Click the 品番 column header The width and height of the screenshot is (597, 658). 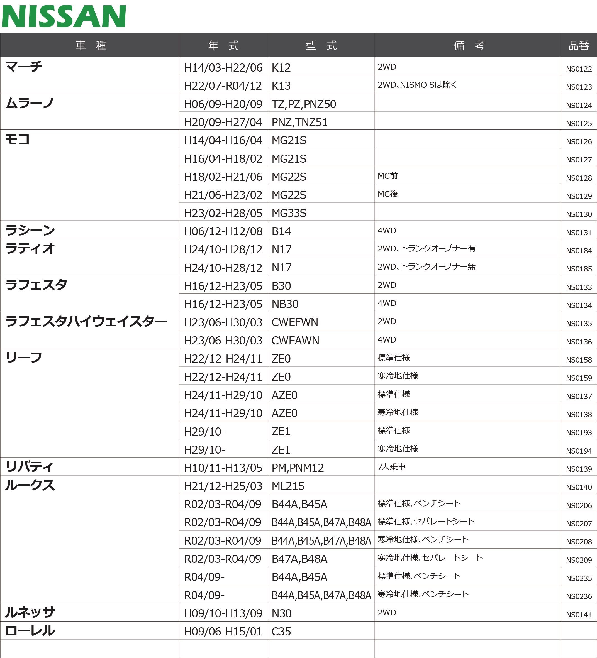pyautogui.click(x=579, y=45)
